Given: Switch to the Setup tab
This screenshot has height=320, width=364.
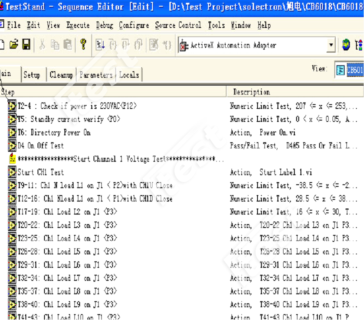Looking at the screenshot, I should 32,75.
